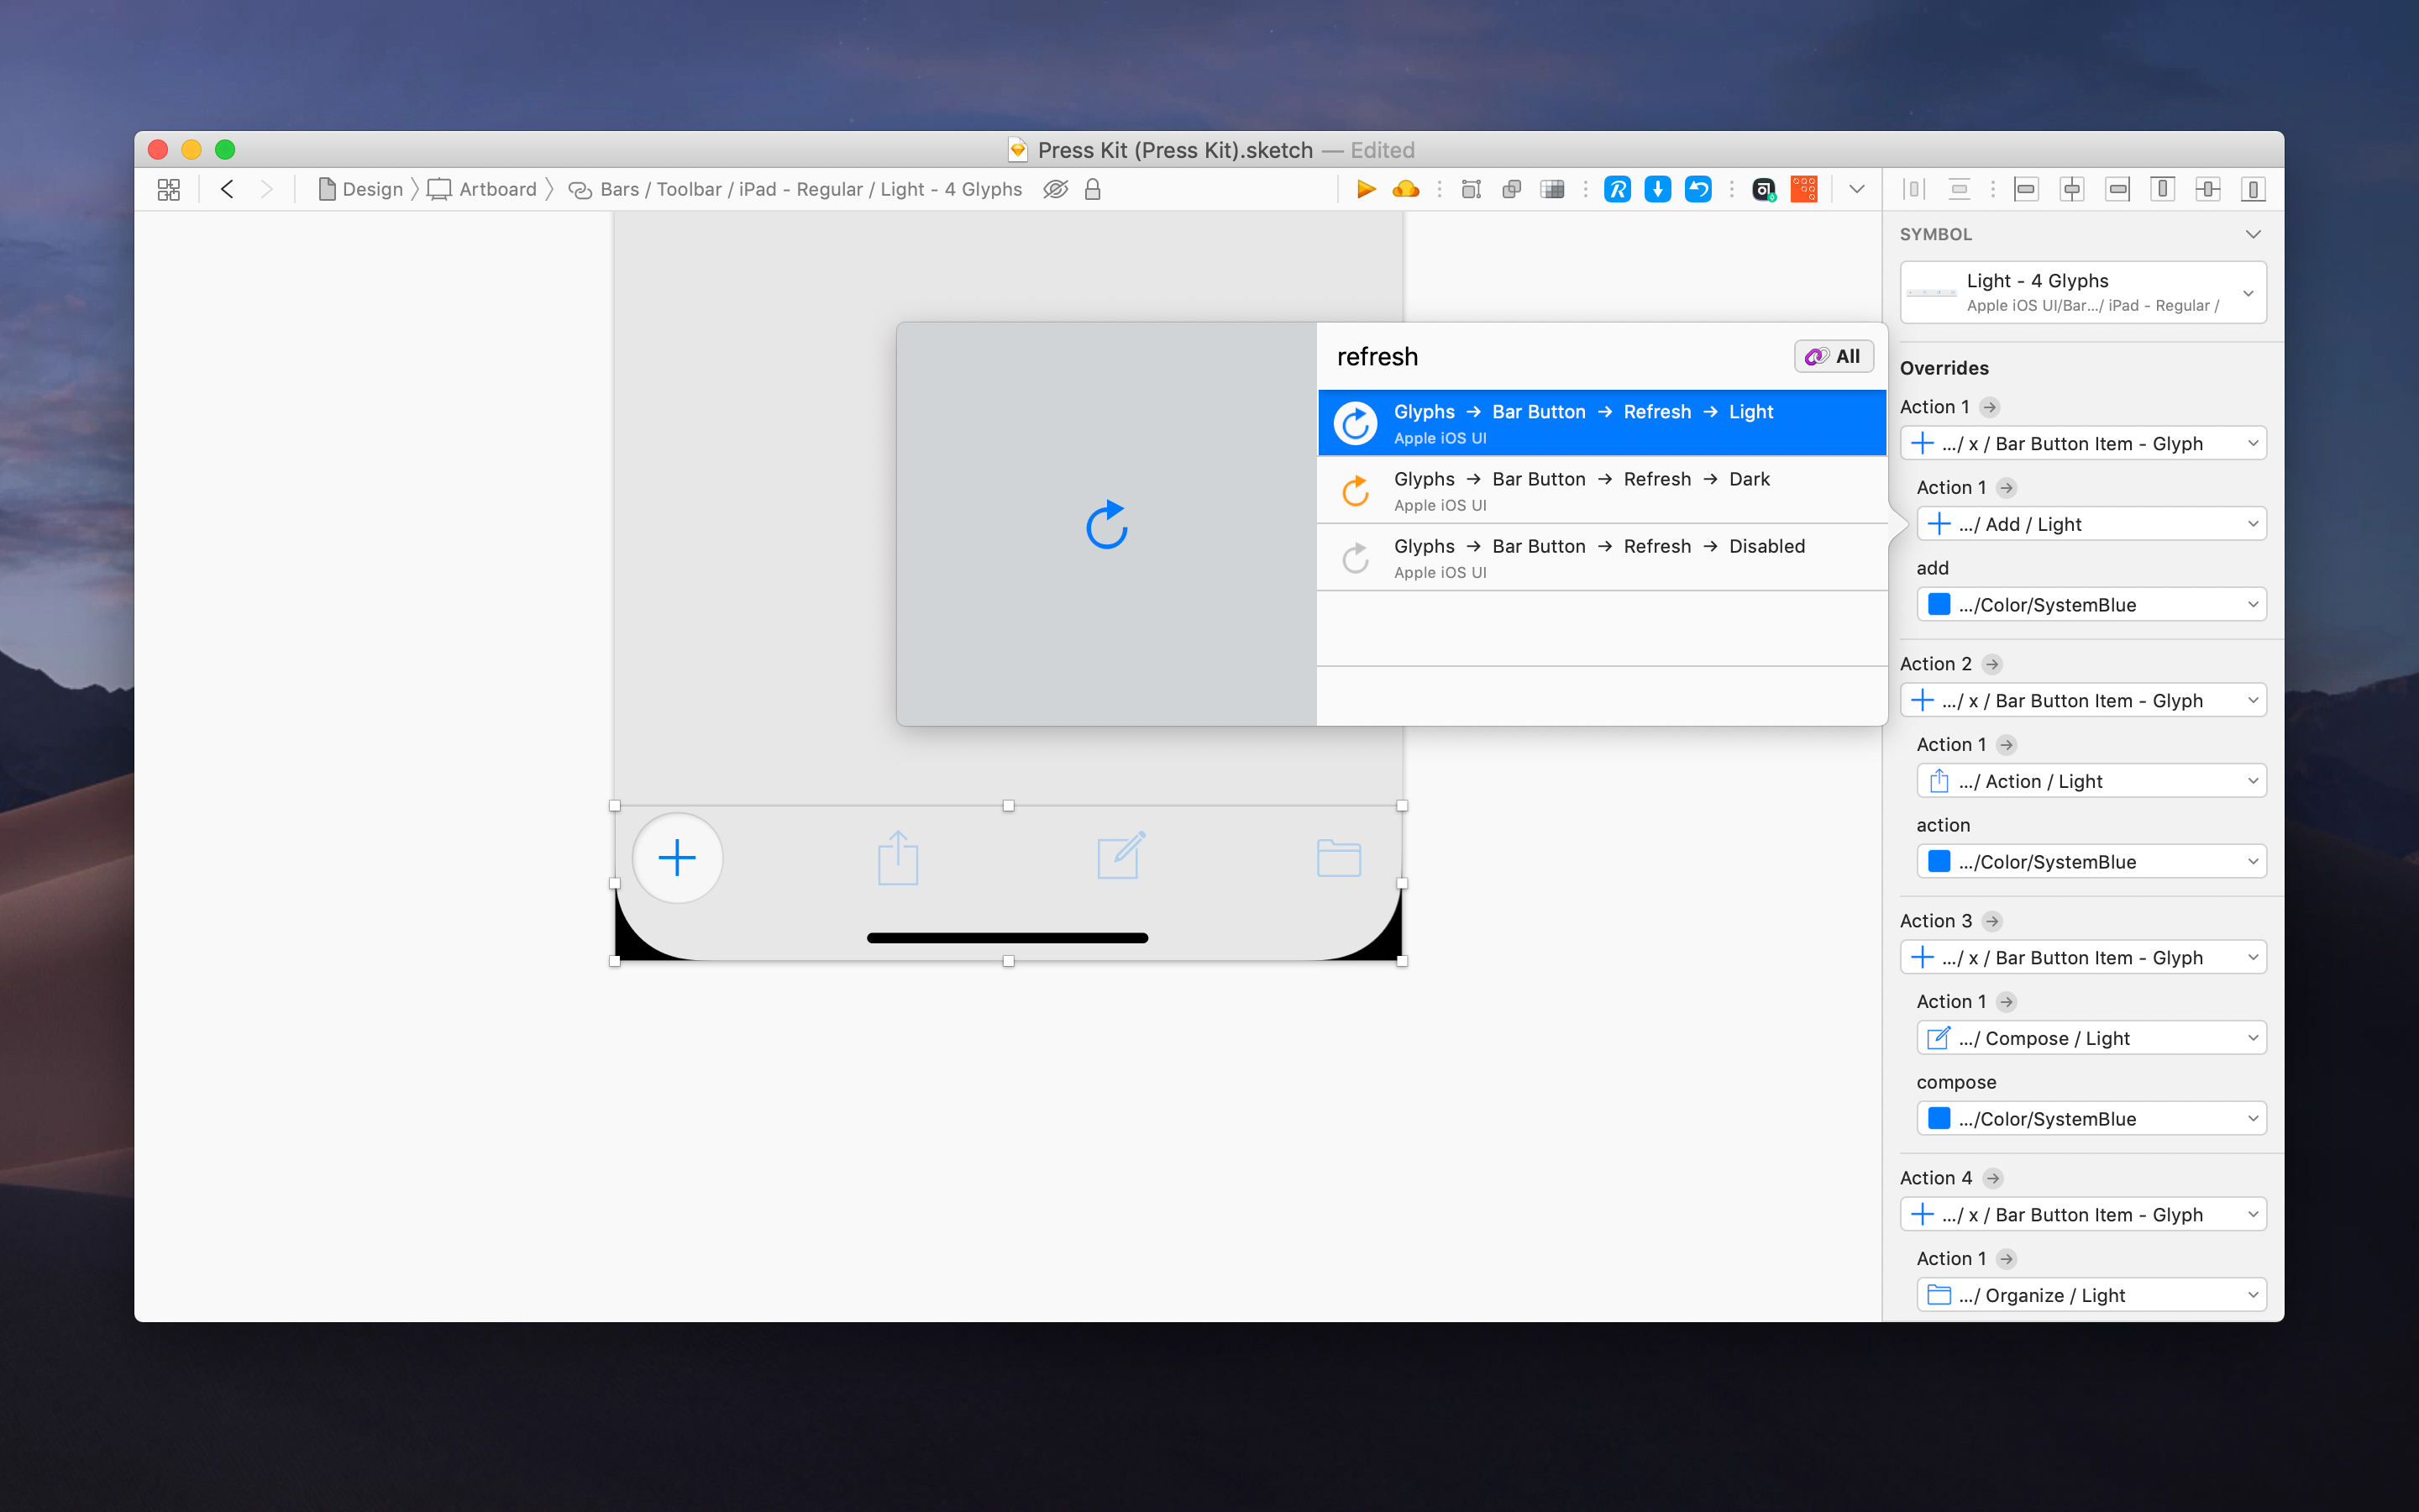The height and width of the screenshot is (1512, 2419).
Task: Click the overlapping squares union icon
Action: [x=1511, y=189]
